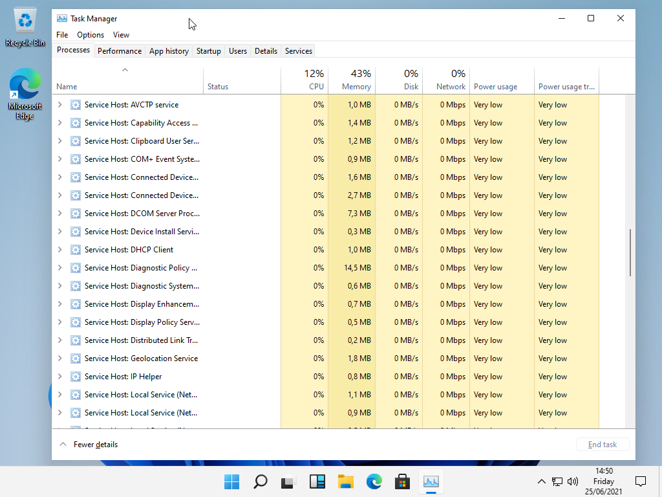The width and height of the screenshot is (662, 497).
Task: Click the vertical scrollbar thumb in process list
Action: (630, 253)
